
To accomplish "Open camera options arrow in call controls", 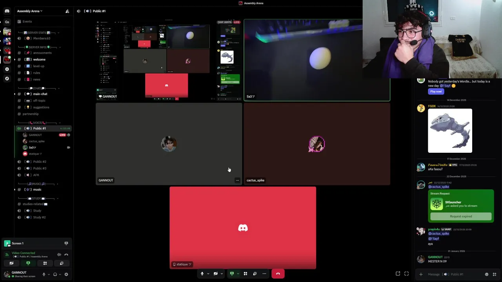I will pyautogui.click(x=221, y=274).
